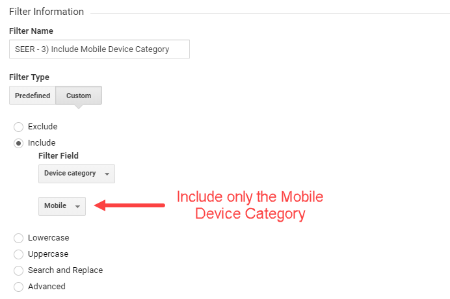Click the Search and Replace label text
Screen dimensions: 450x299
65,270
